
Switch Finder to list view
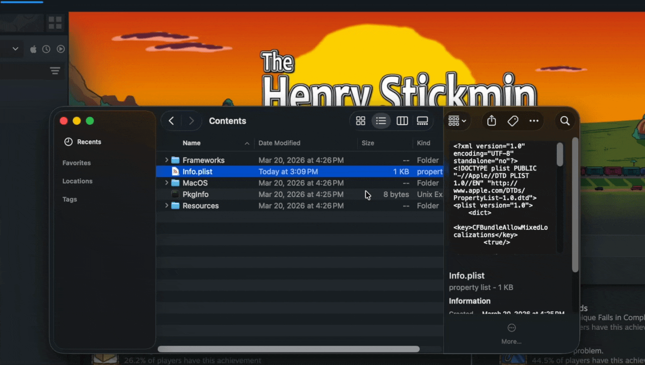(x=381, y=121)
